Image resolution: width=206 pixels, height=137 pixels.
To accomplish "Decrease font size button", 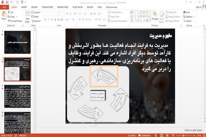I will point(70,14).
